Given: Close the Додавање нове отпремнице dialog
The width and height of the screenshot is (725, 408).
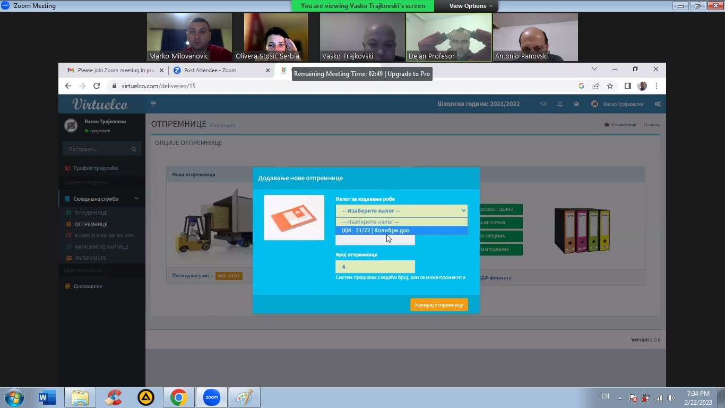Looking at the screenshot, I should 471,177.
